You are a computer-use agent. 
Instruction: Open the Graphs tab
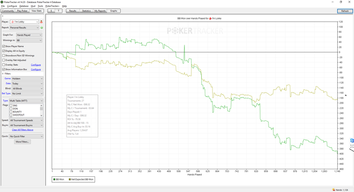tap(114, 11)
